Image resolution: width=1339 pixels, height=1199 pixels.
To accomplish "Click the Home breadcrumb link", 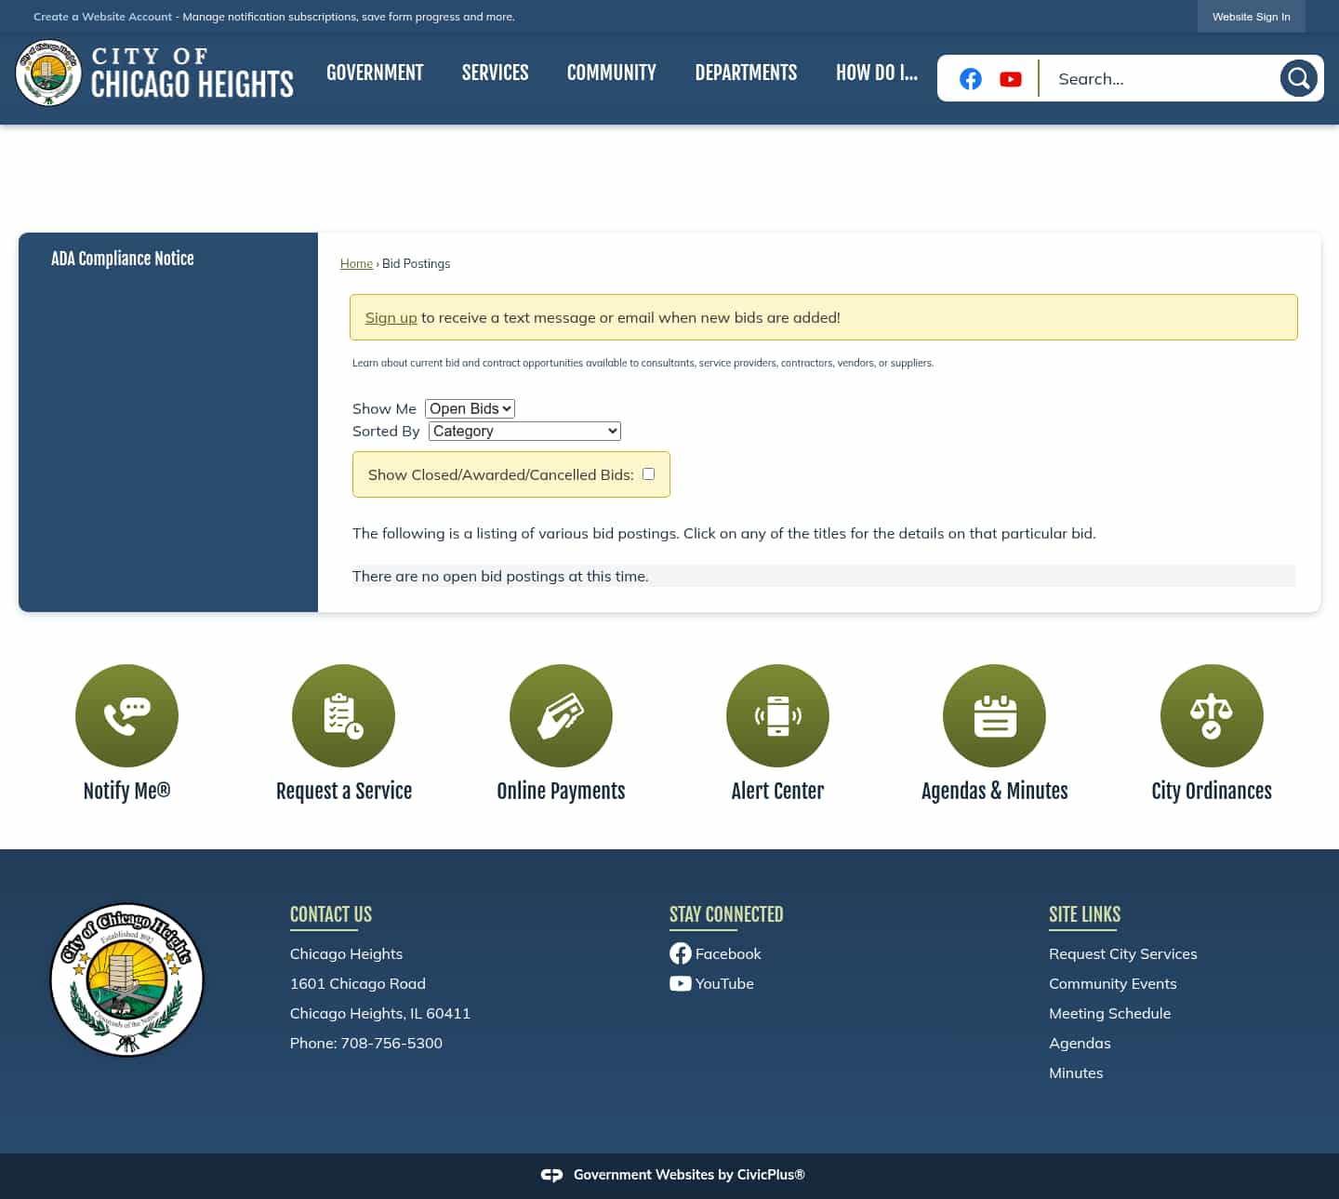I will [x=356, y=263].
